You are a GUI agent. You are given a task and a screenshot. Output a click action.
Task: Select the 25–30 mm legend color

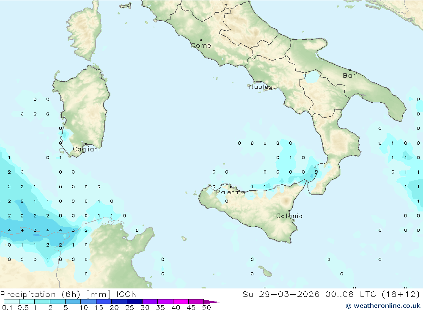[x=135, y=302]
